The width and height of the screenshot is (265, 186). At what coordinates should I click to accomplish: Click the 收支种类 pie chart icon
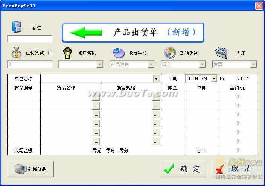[x=119, y=53]
